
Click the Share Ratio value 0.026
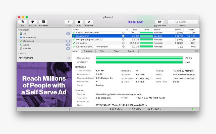(176, 82)
